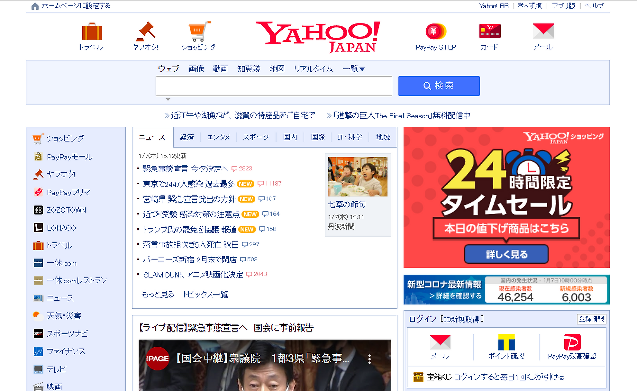
Task: Click the sidebar LOHACO icon
Action: (38, 228)
